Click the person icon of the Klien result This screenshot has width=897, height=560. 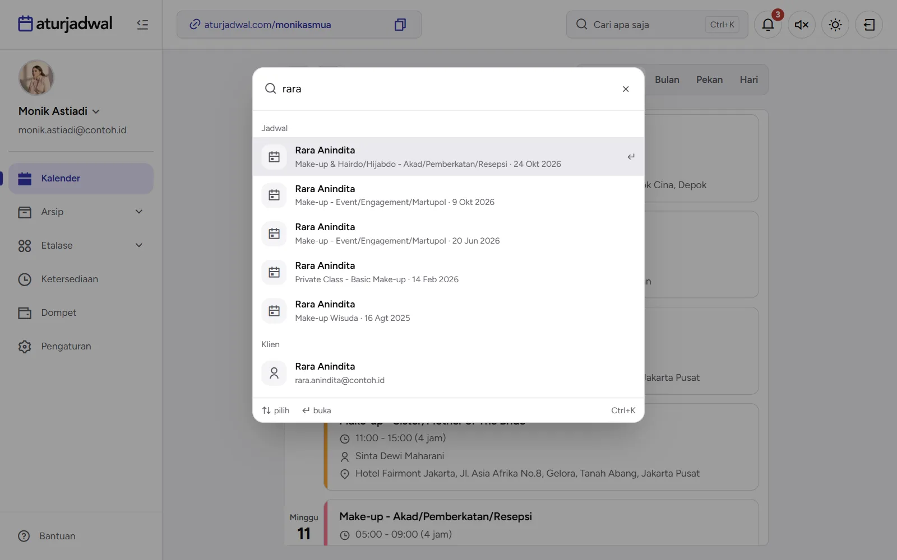pyautogui.click(x=274, y=373)
